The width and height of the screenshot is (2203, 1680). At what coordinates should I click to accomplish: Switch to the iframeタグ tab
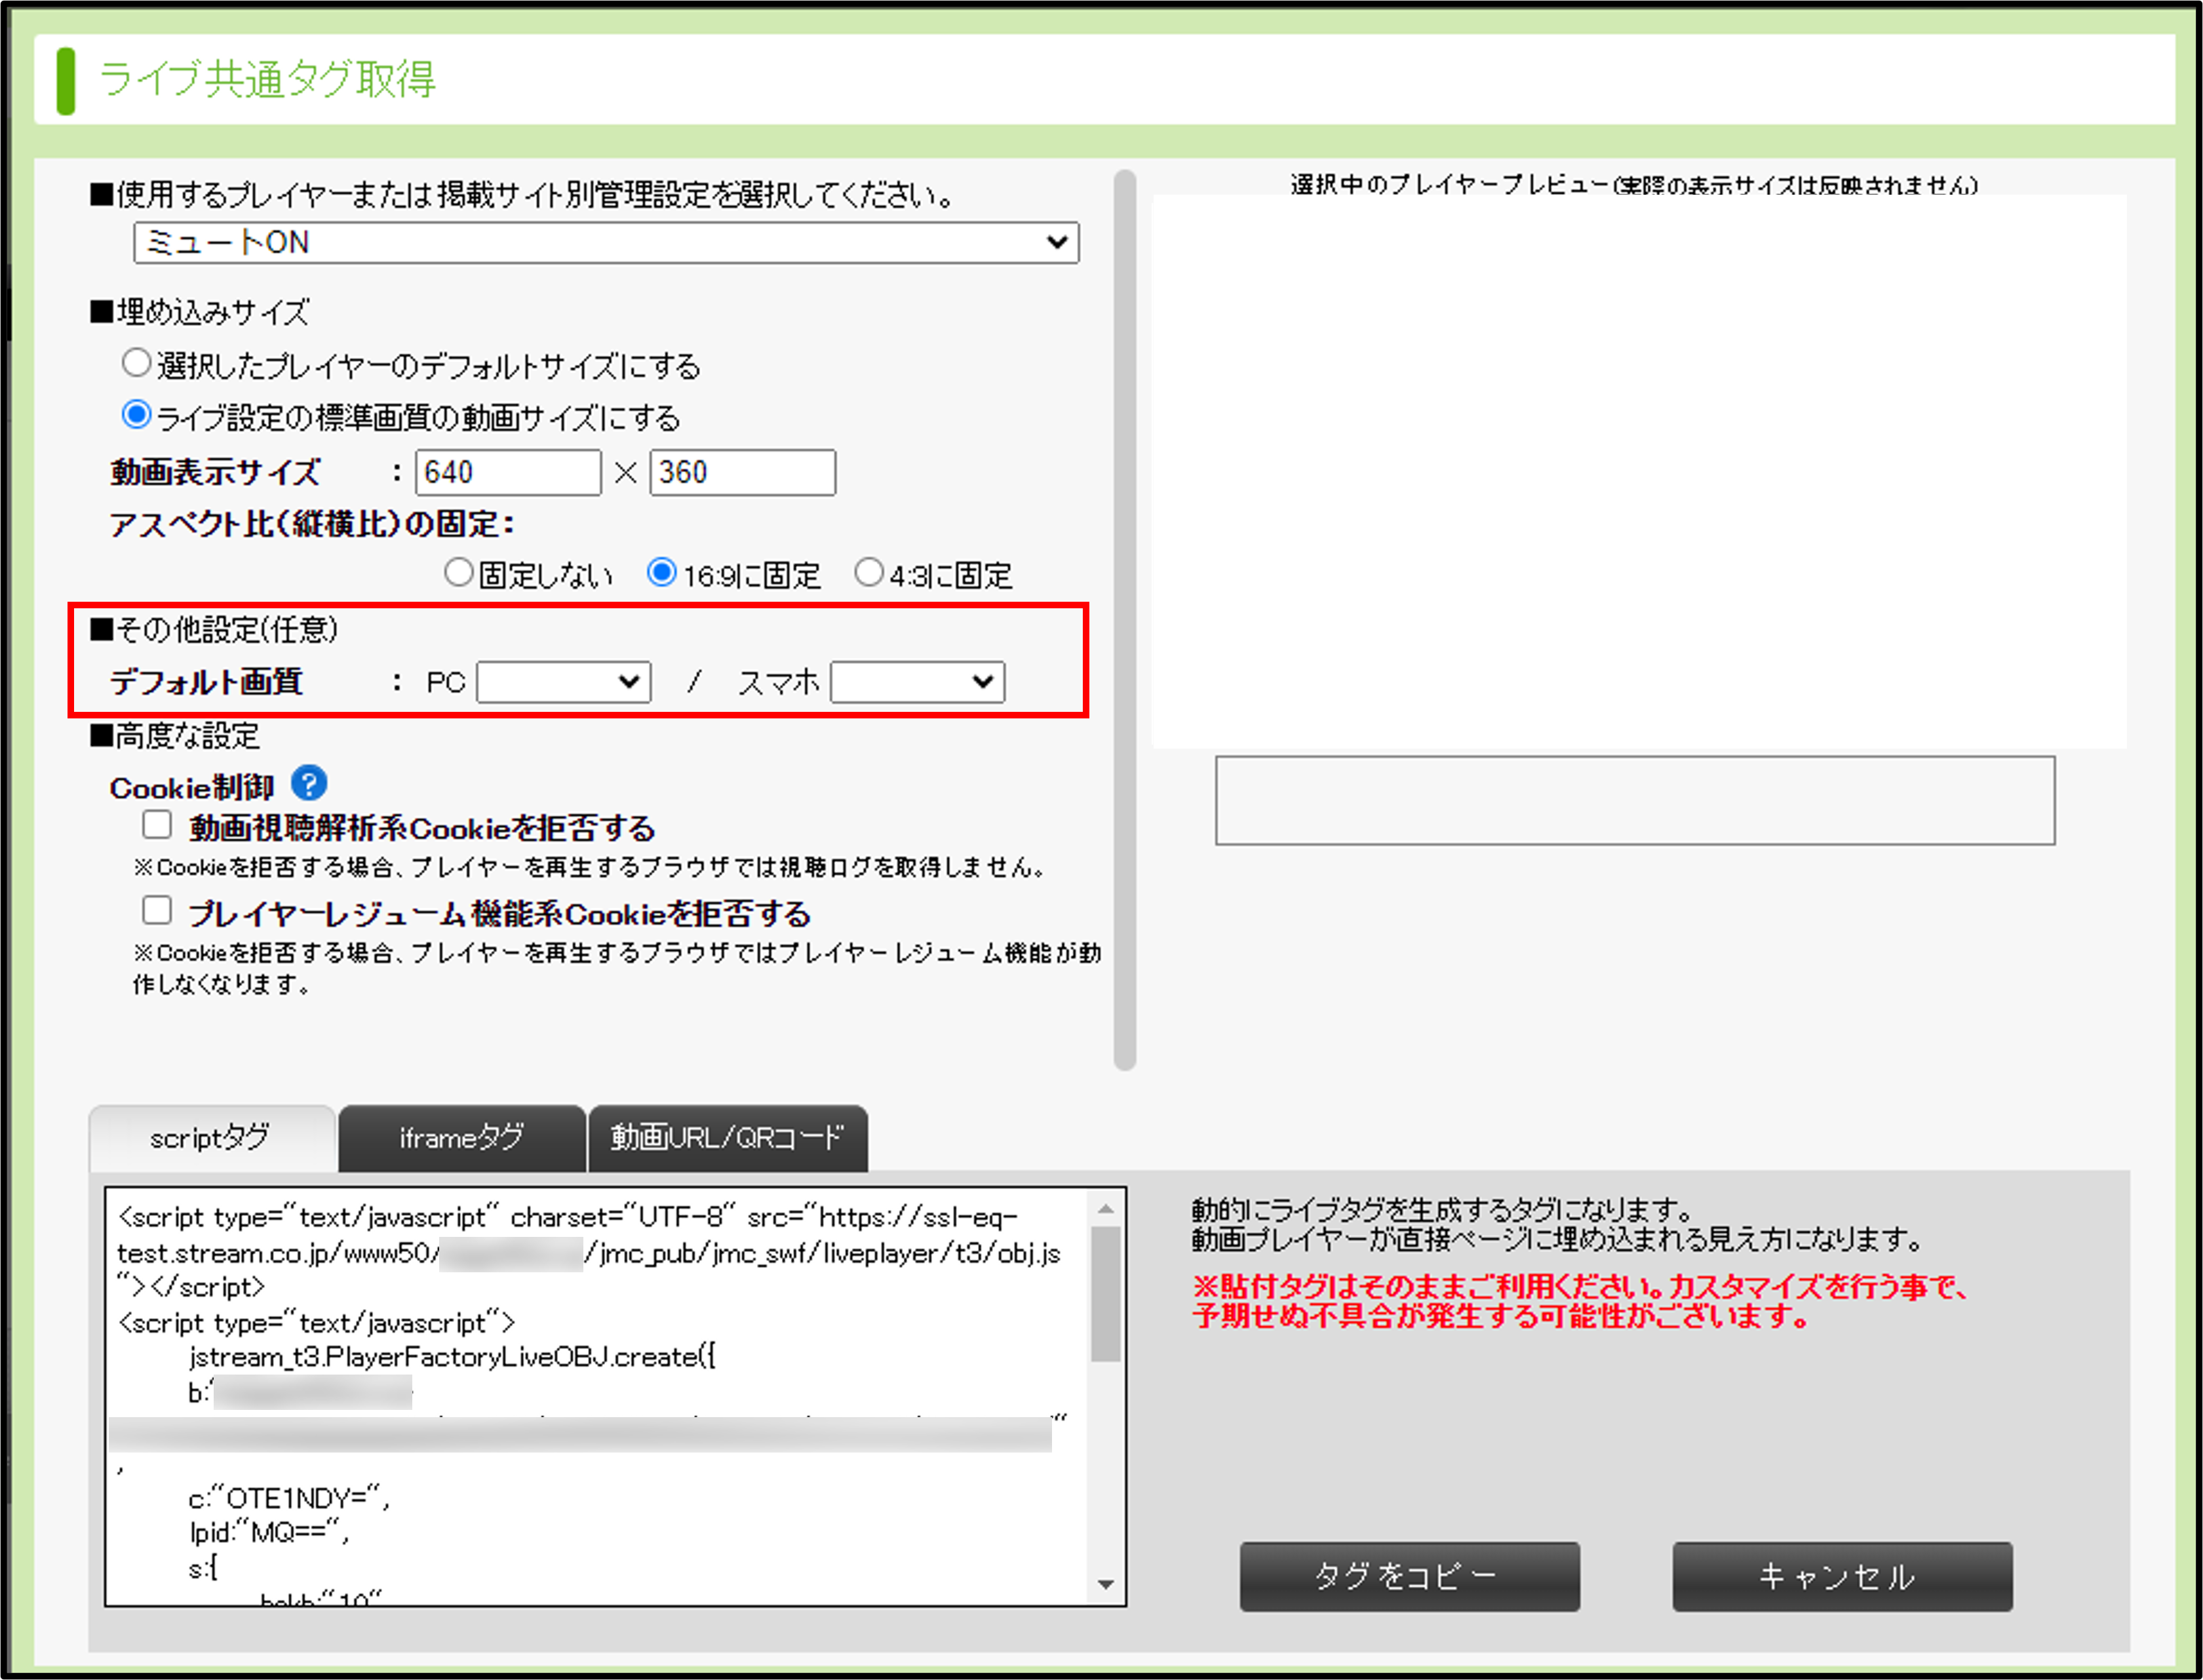(462, 1138)
